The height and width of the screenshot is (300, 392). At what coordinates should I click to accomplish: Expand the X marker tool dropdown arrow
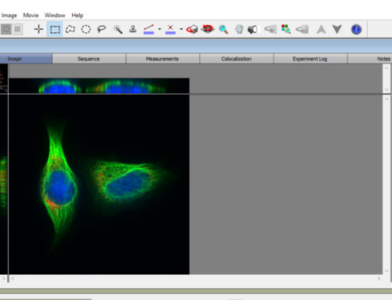(181, 29)
